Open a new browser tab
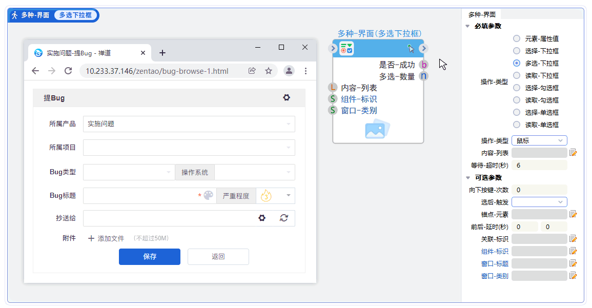Screen dimensions: 592x308 pos(162,53)
